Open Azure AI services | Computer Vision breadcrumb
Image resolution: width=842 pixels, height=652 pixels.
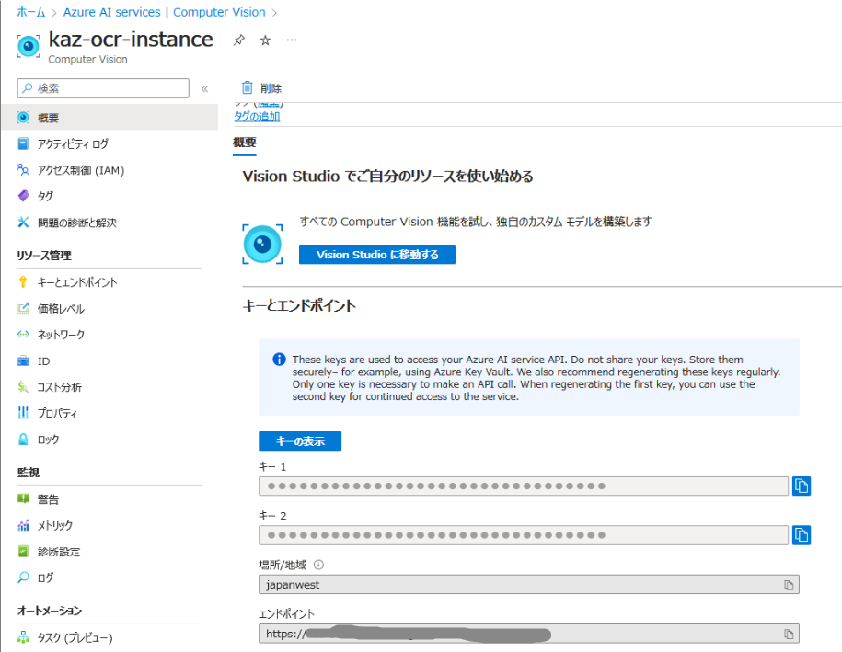click(x=165, y=12)
